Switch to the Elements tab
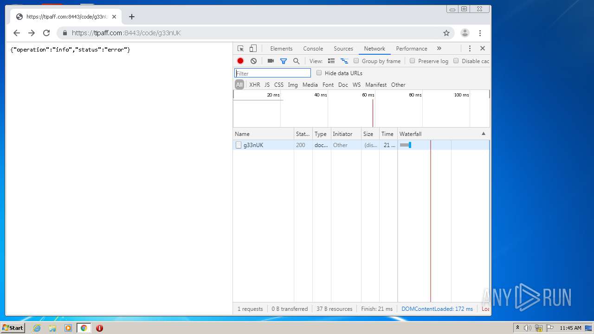 point(281,48)
